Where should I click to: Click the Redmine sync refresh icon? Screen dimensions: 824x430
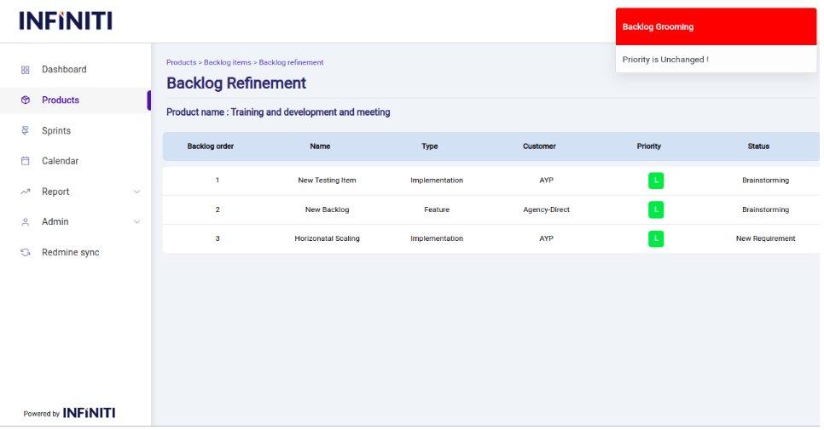click(25, 253)
